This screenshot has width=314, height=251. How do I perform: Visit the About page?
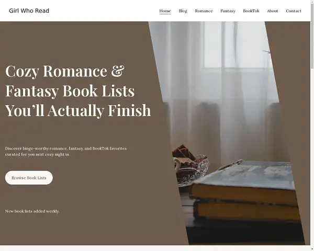272,11
